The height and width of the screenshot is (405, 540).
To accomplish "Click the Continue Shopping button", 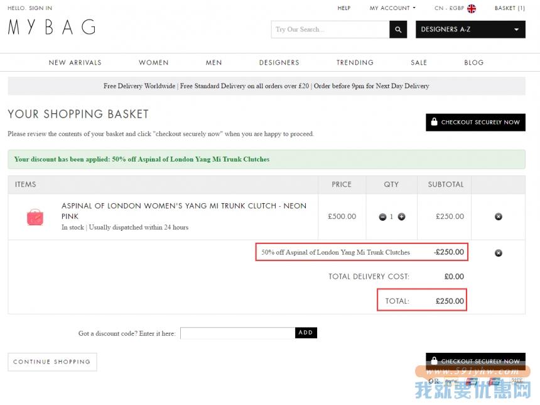I will tap(52, 362).
